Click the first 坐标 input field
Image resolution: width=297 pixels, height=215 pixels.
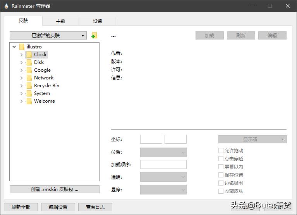click(151, 139)
